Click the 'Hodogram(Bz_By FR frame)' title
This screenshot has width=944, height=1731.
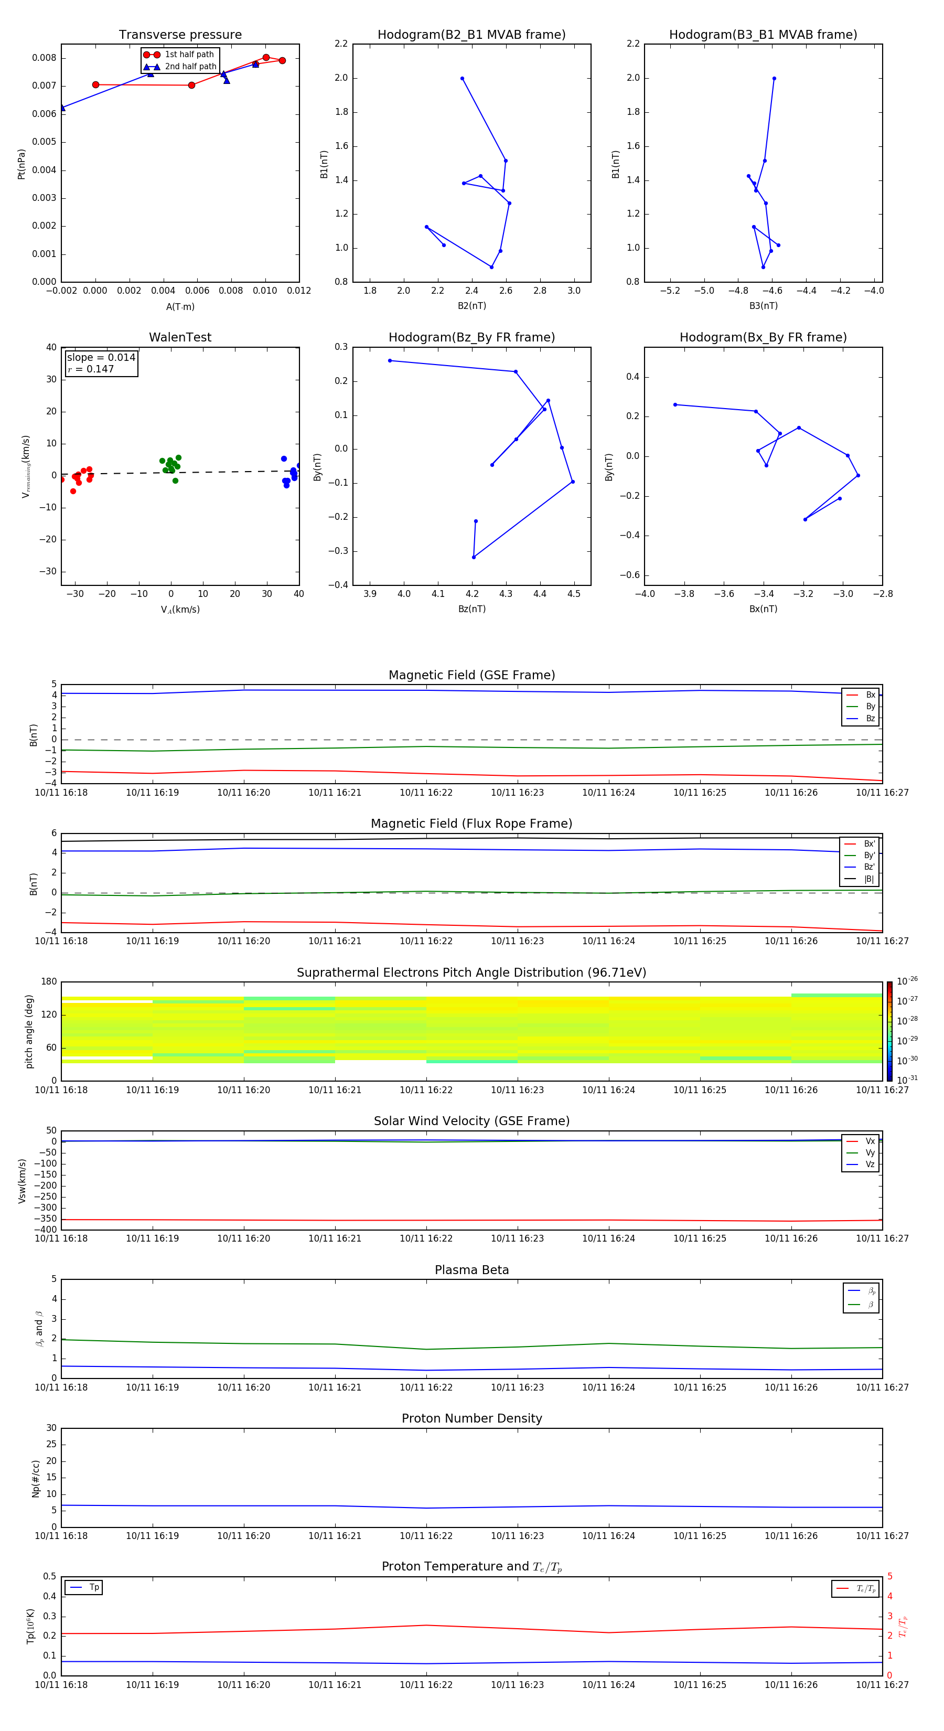pyautogui.click(x=471, y=337)
